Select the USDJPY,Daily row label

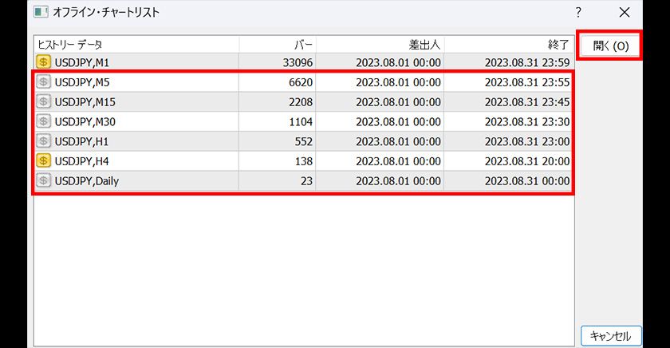pos(87,181)
